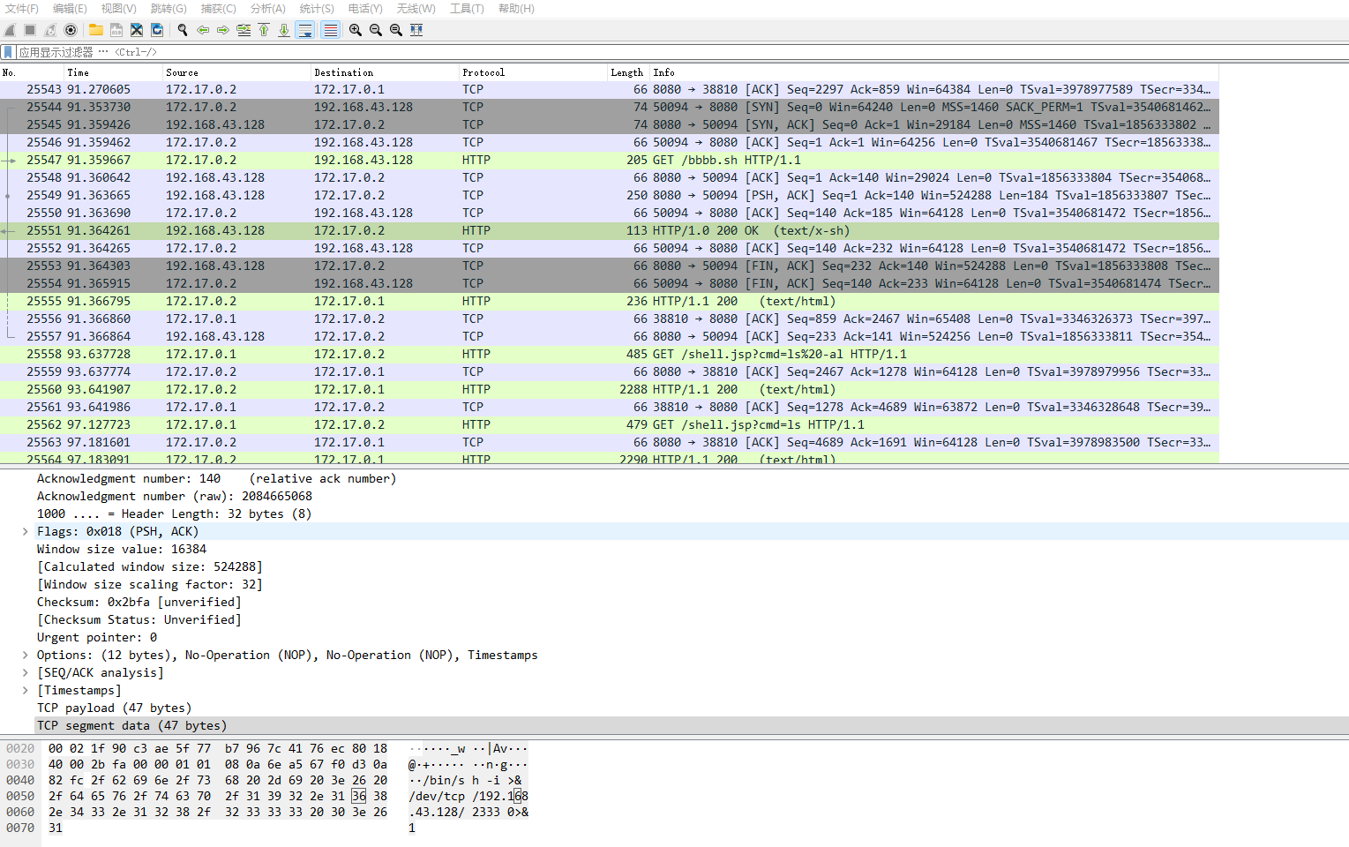
Task: Expand the [SEQ/ACK analysis] row
Action: [25, 672]
